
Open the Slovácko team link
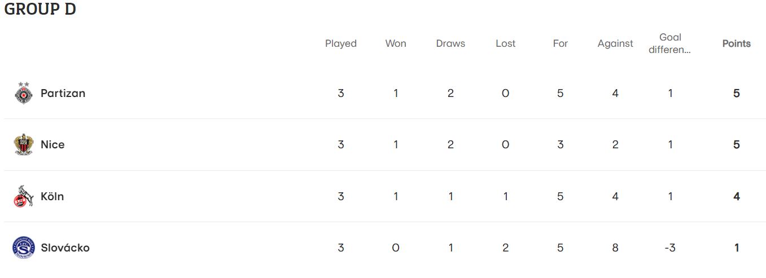tap(65, 248)
